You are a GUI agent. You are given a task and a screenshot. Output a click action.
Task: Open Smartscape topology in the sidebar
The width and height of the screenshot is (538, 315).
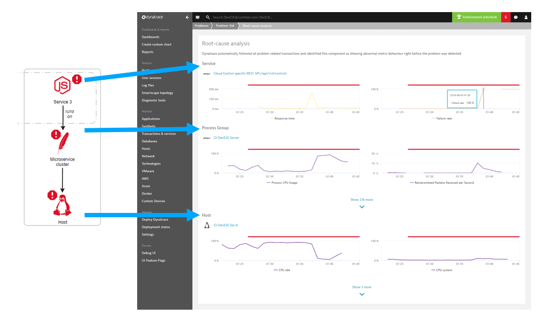pos(158,93)
